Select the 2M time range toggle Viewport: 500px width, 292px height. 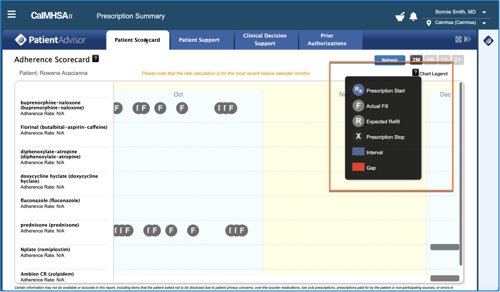(416, 60)
